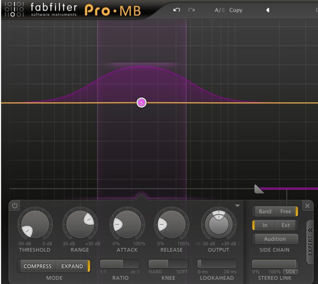Image resolution: width=318 pixels, height=284 pixels.
Task: Click the Output level knob
Action: [x=219, y=224]
